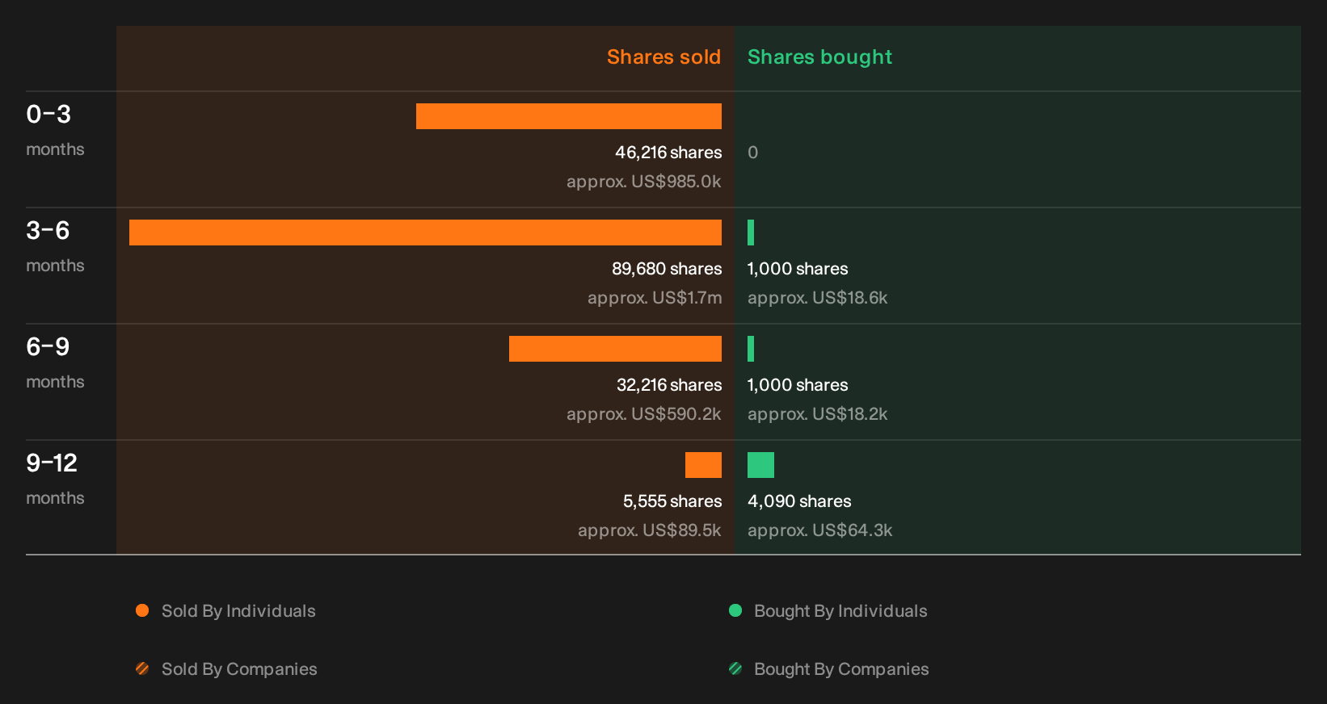The height and width of the screenshot is (704, 1327).
Task: Click the 32,216 shares value
Action: pos(669,385)
